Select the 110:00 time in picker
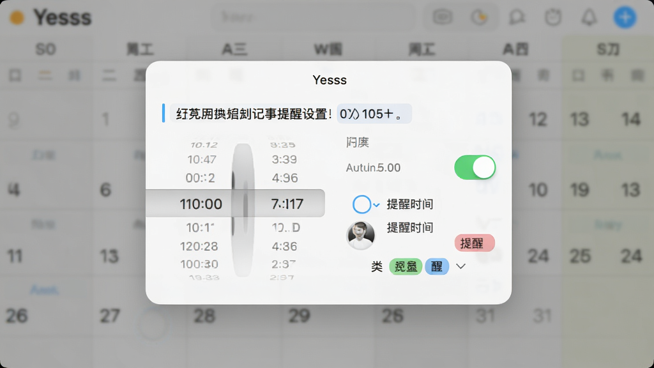This screenshot has height=368, width=654. coord(201,204)
